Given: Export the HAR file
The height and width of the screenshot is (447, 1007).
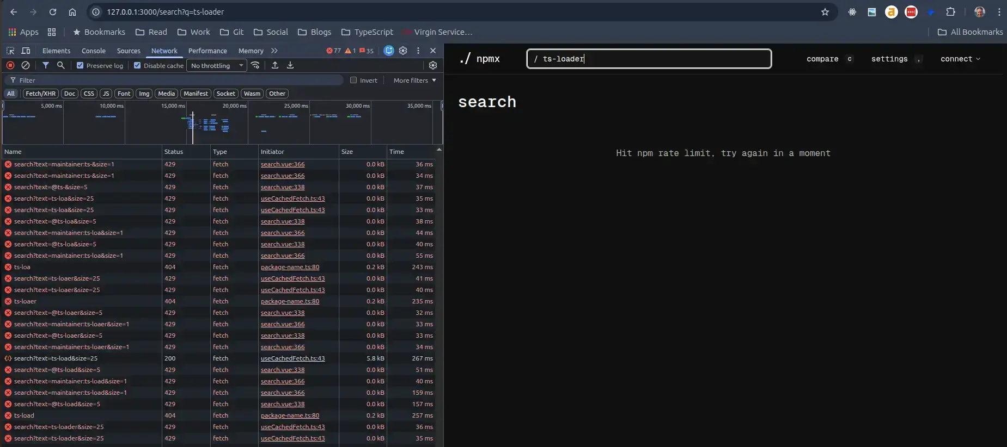Looking at the screenshot, I should pos(290,65).
